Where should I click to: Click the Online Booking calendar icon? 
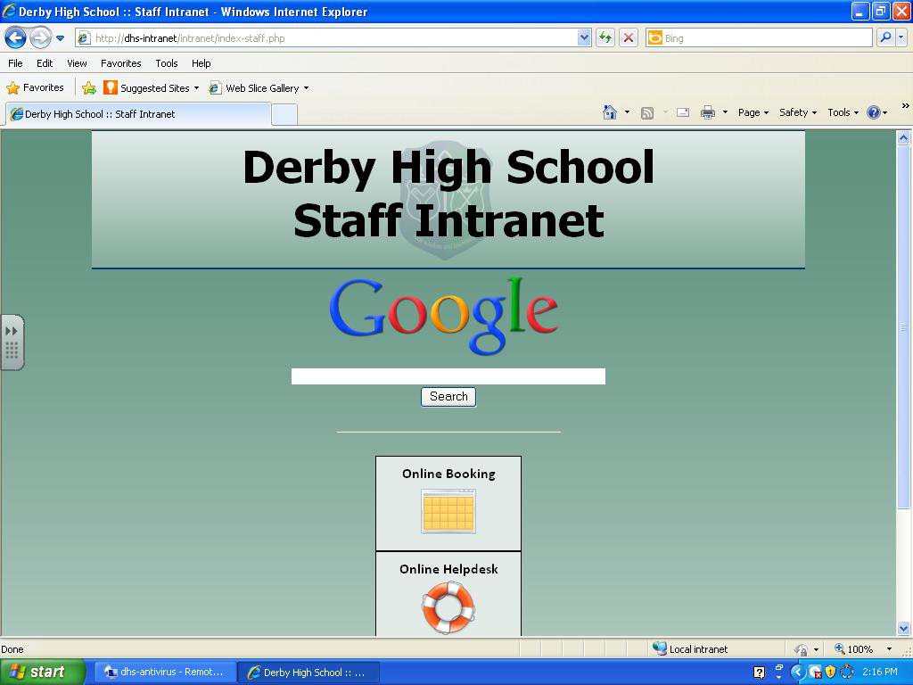coord(448,511)
